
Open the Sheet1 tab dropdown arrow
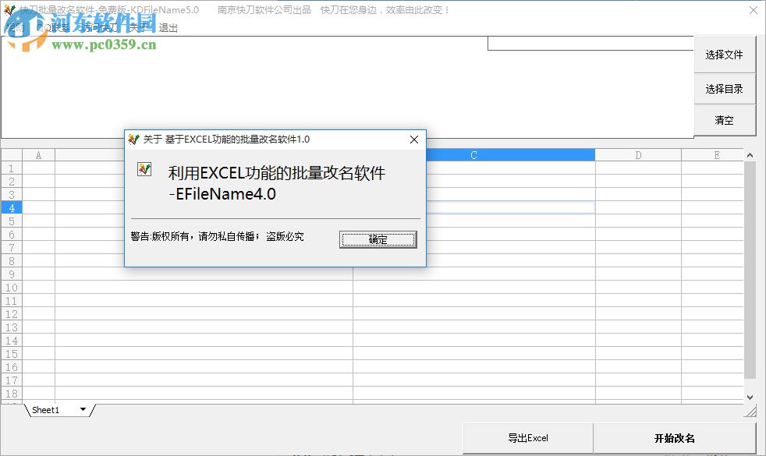point(83,409)
